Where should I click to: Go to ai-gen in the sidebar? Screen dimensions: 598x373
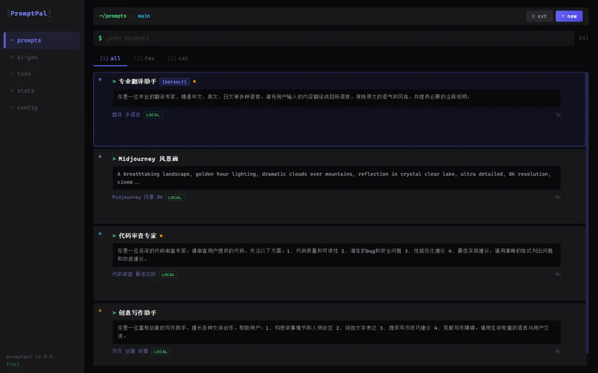tap(42, 57)
